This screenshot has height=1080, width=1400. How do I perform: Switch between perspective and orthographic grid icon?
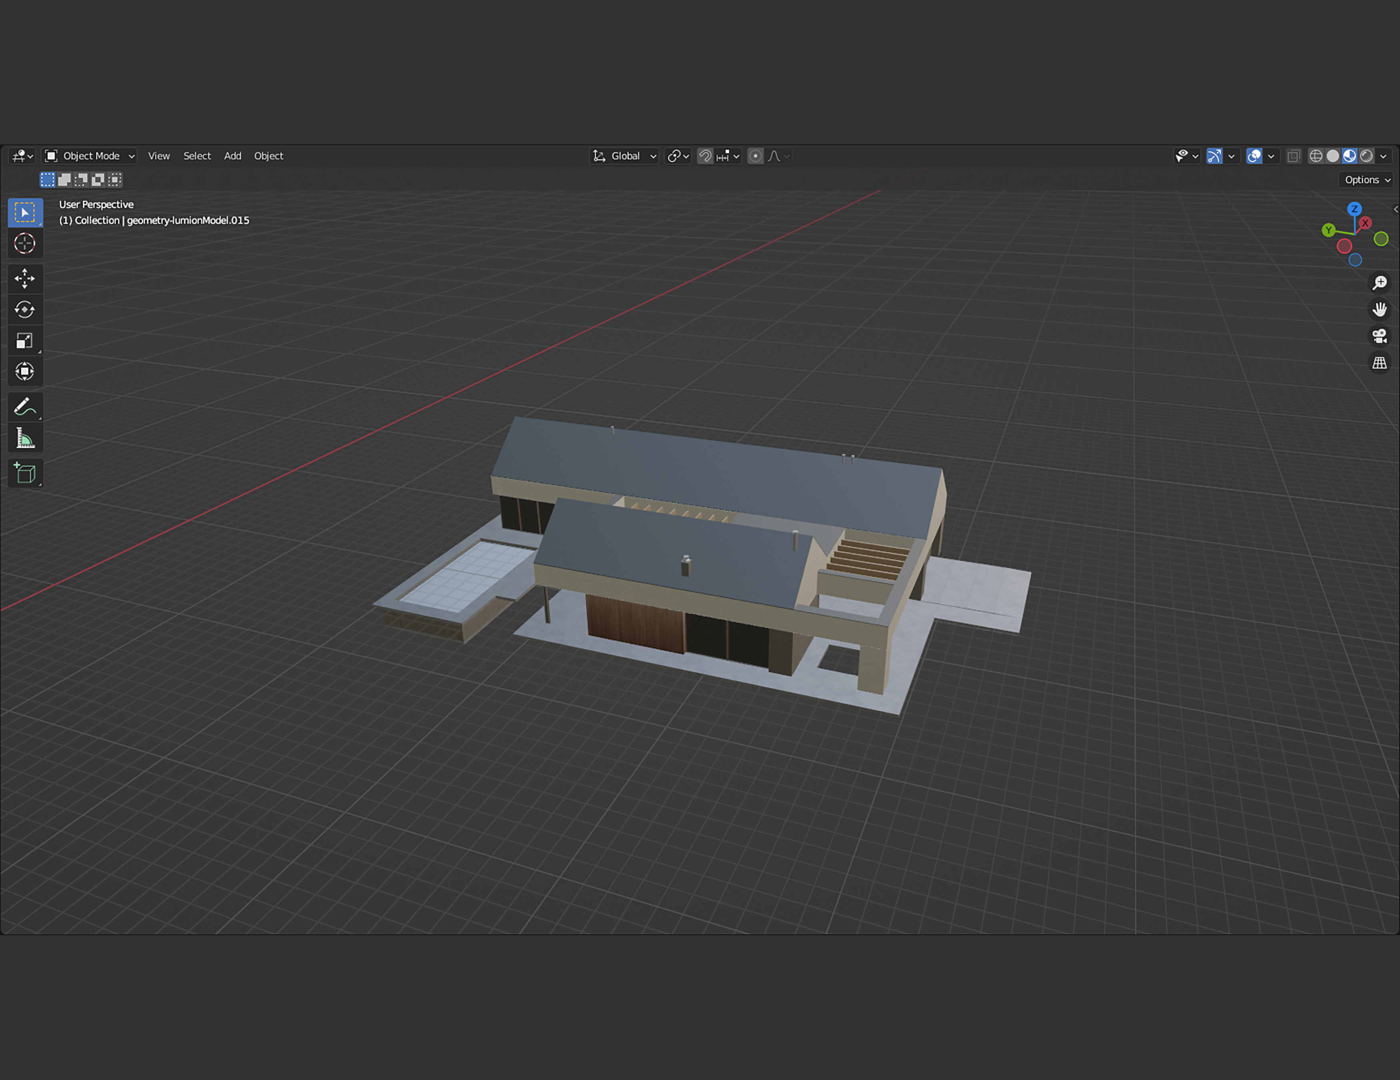click(x=1380, y=363)
